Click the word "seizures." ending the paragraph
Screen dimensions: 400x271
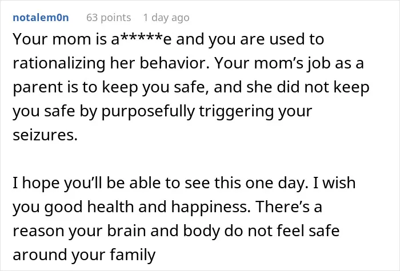45,135
